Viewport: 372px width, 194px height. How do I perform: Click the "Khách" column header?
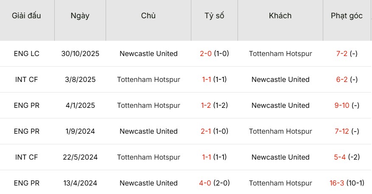tap(280, 16)
